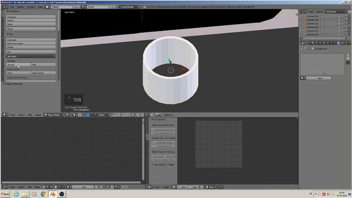Open the All Scenes outliner dropdown
Image resolution: width=352 pixels, height=198 pixels.
click(x=336, y=12)
